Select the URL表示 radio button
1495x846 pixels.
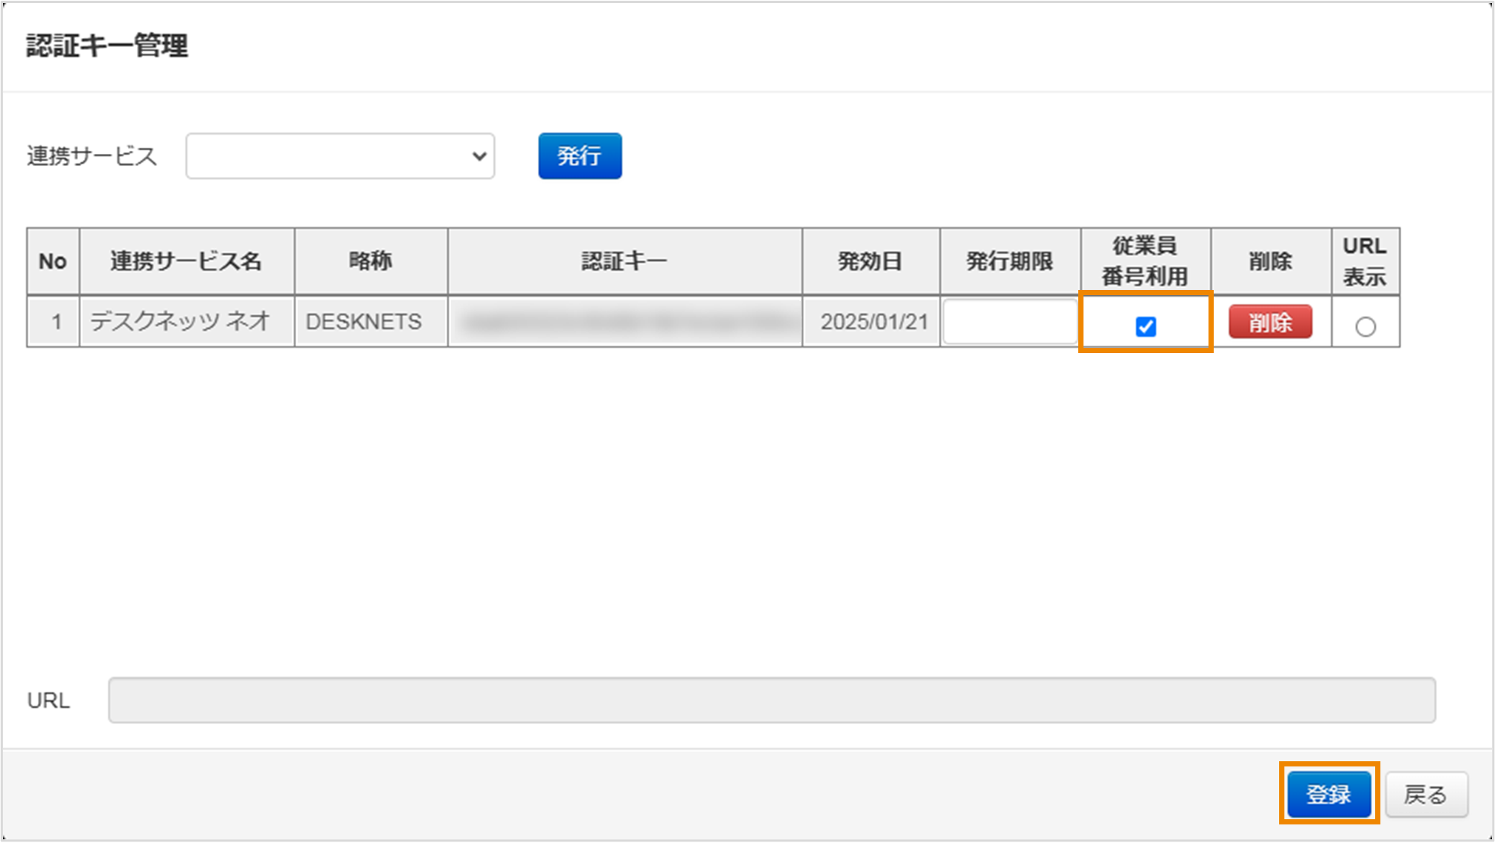(x=1365, y=326)
